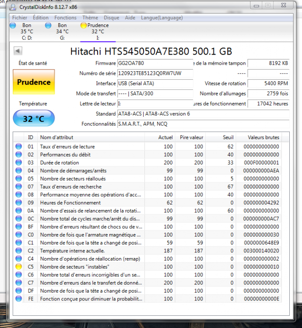Open the Thème menu
This screenshot has width=302, height=328.
[x=90, y=17]
